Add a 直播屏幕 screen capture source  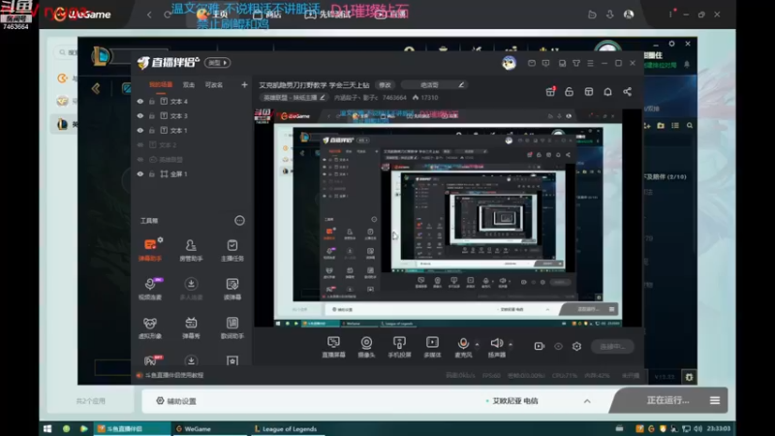pyautogui.click(x=333, y=347)
